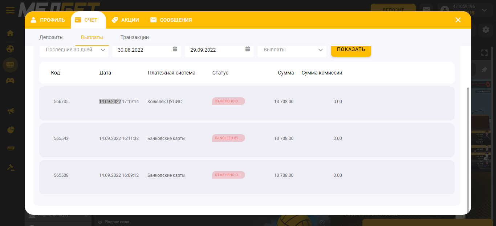Switch to the Профиль tab
Viewport: 496px width, 226px height.
[x=48, y=20]
